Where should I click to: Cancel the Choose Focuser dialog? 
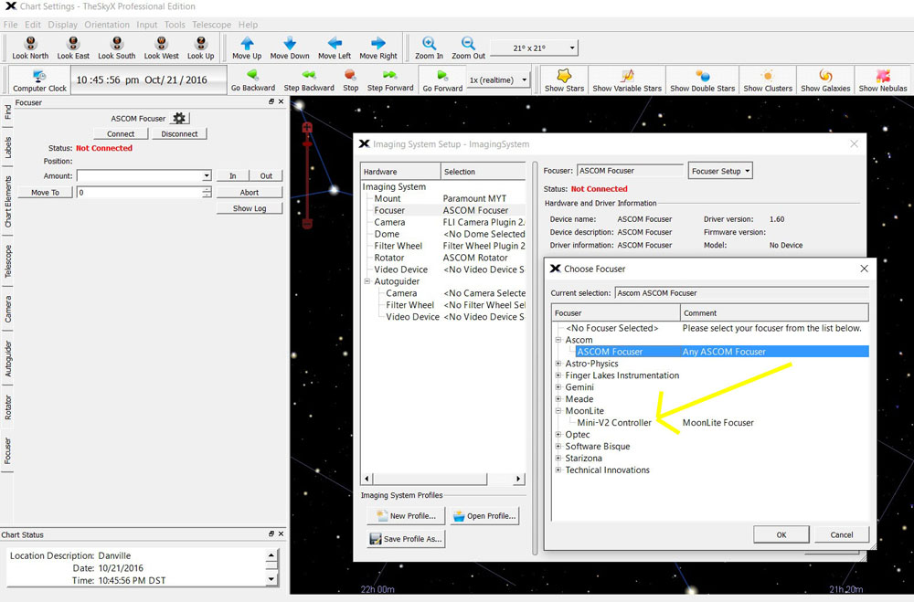(x=842, y=535)
